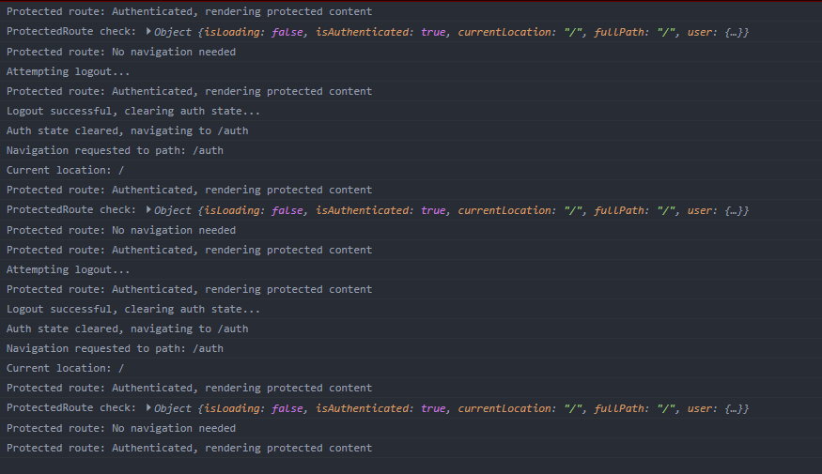Expand the first ProtectedRoute check Object triangle

(148, 32)
